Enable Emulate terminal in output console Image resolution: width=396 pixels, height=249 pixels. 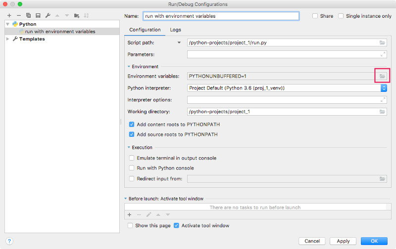pos(132,158)
